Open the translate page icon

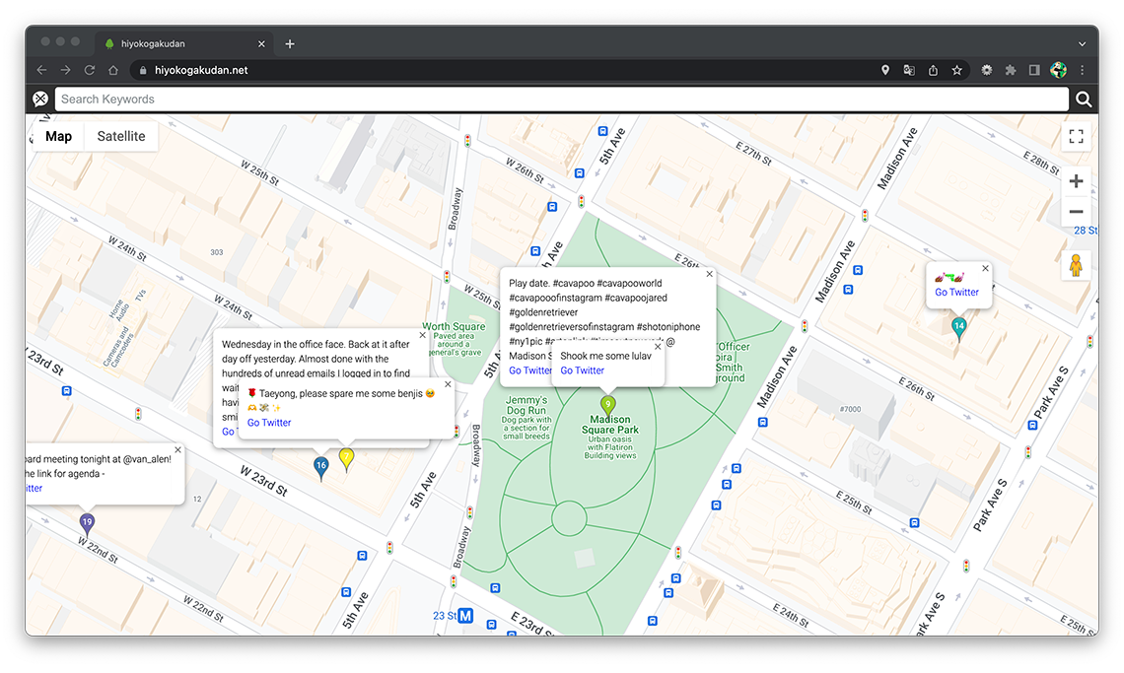pos(909,70)
